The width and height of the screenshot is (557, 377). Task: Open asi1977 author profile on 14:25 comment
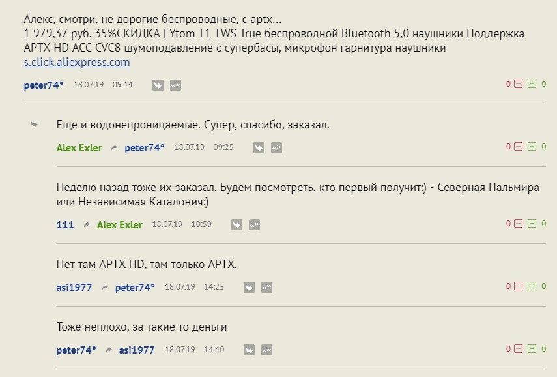74,288
